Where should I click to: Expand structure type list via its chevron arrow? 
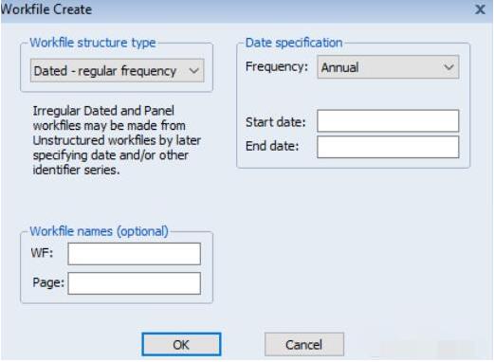193,71
